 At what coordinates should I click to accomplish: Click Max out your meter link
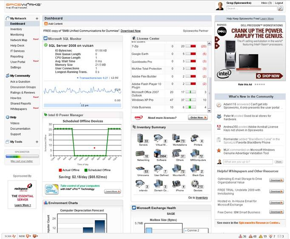[22, 161]
